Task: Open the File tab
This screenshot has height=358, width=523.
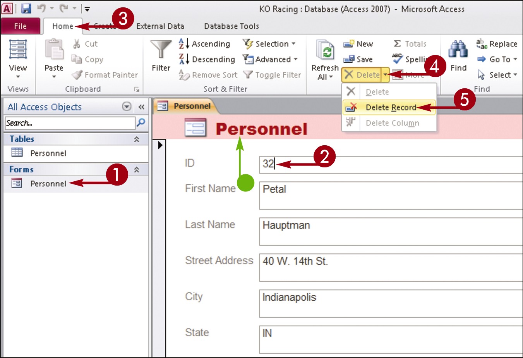Action: (x=21, y=26)
